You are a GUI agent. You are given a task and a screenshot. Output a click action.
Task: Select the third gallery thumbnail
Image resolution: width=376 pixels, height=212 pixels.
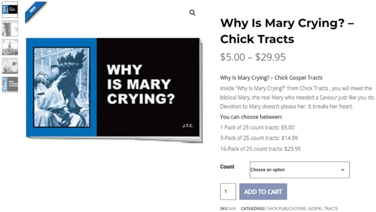10,47
